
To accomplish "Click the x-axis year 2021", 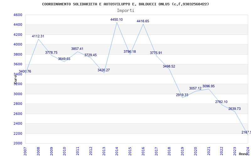I will (209, 151).
